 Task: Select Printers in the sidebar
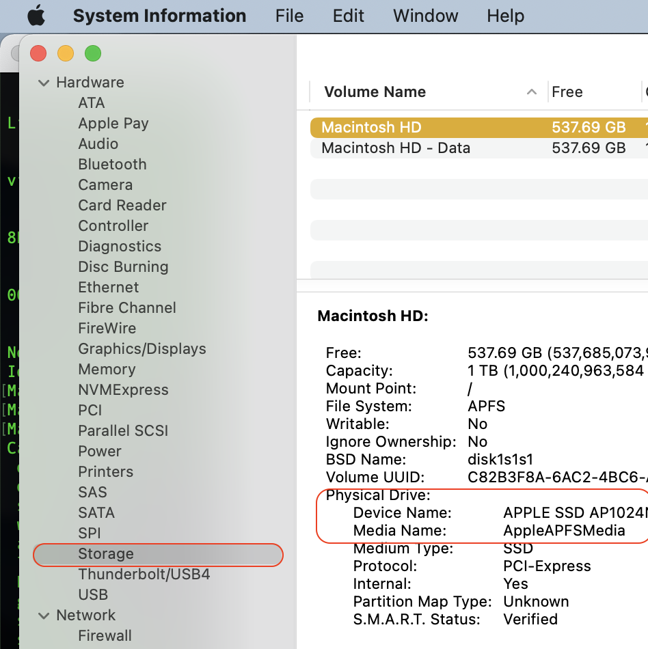pyautogui.click(x=105, y=472)
